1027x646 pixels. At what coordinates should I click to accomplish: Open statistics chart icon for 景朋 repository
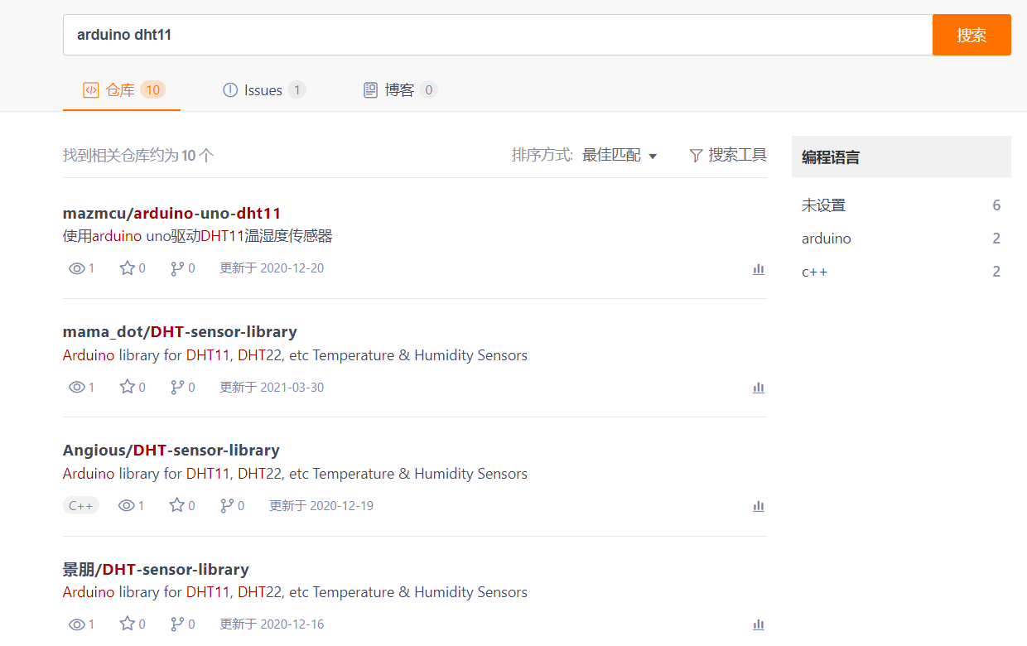[x=758, y=625]
